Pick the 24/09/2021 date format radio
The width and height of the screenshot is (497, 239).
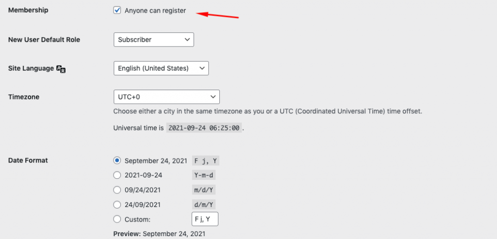(117, 205)
